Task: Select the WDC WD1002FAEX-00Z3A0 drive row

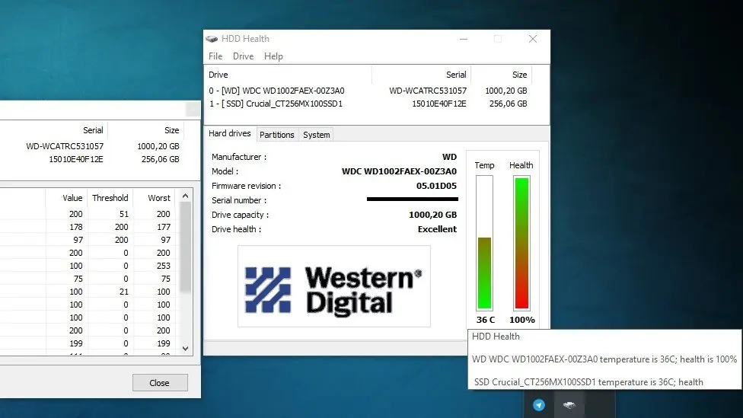Action: [368, 91]
